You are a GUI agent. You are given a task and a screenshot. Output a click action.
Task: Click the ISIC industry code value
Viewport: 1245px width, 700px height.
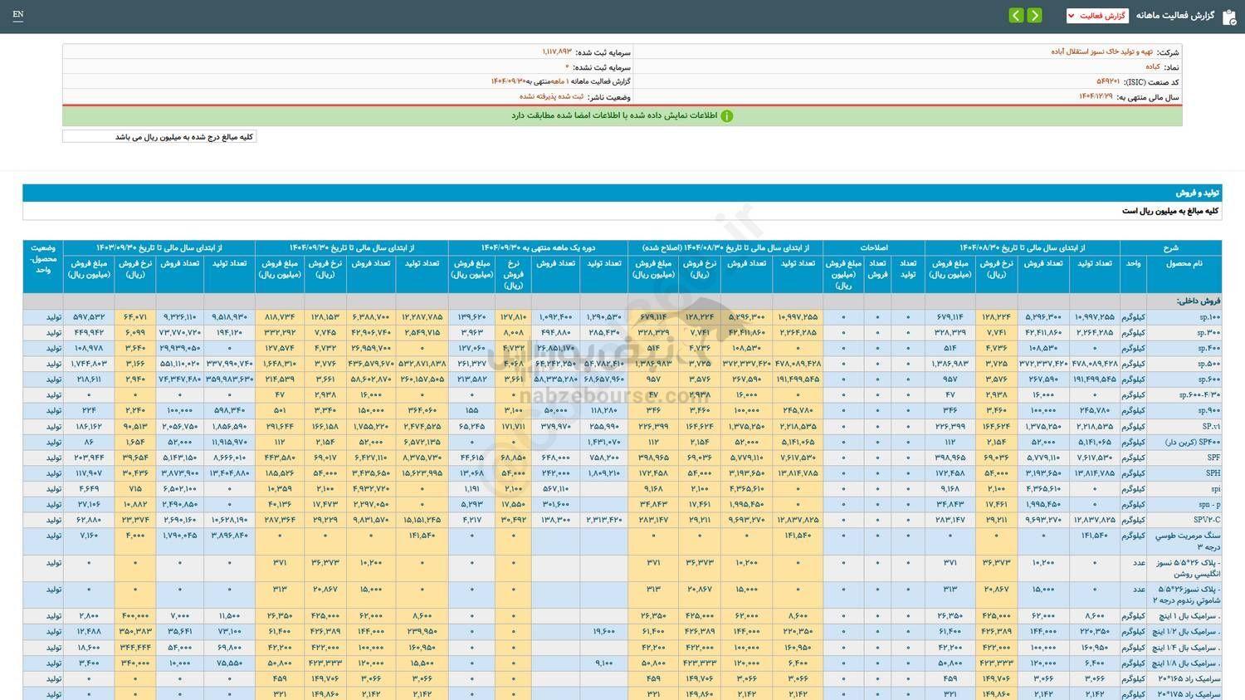point(1107,81)
